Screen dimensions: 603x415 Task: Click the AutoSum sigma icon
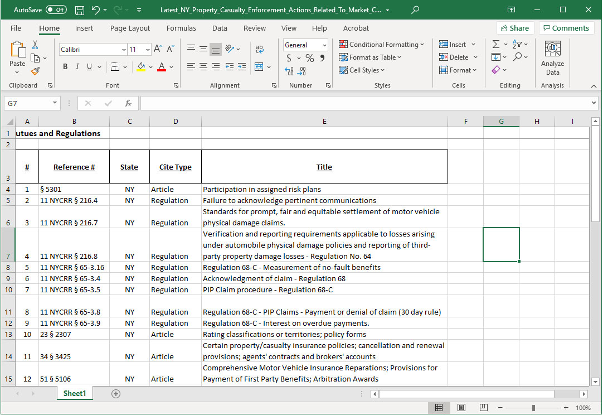pos(495,44)
